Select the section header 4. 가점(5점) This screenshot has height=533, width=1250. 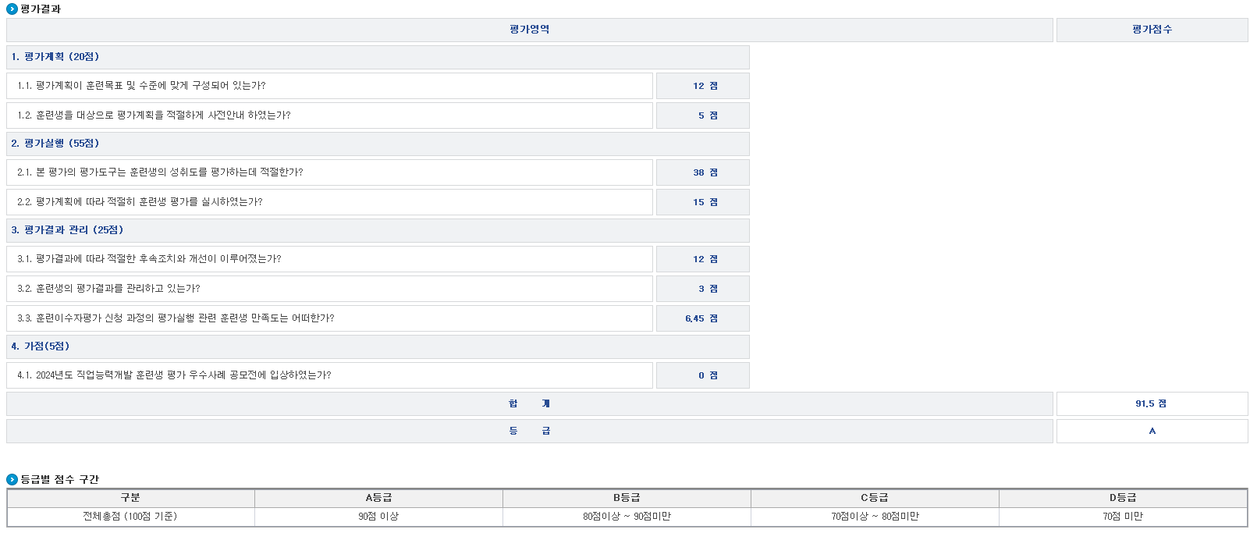click(x=41, y=346)
